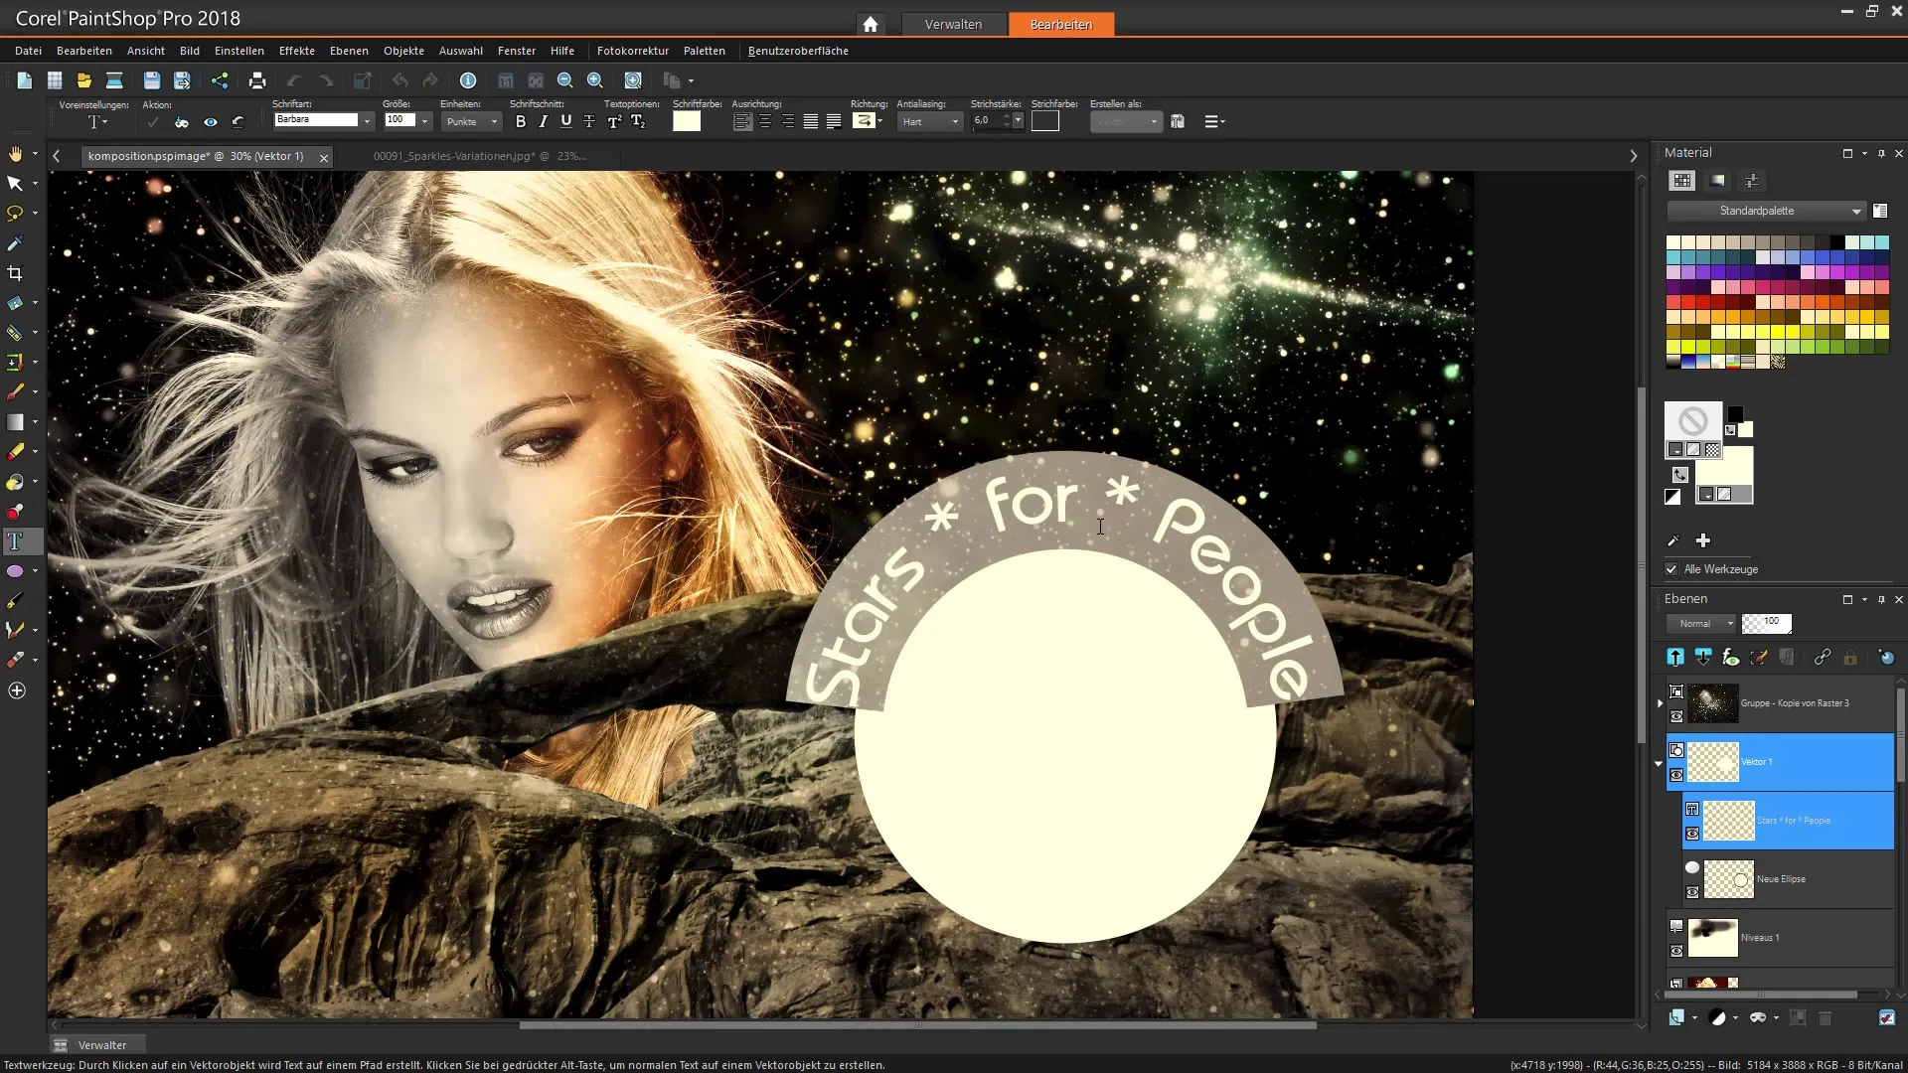Screen dimensions: 1908x1073
Task: Open the Datei menu
Action: click(x=28, y=51)
